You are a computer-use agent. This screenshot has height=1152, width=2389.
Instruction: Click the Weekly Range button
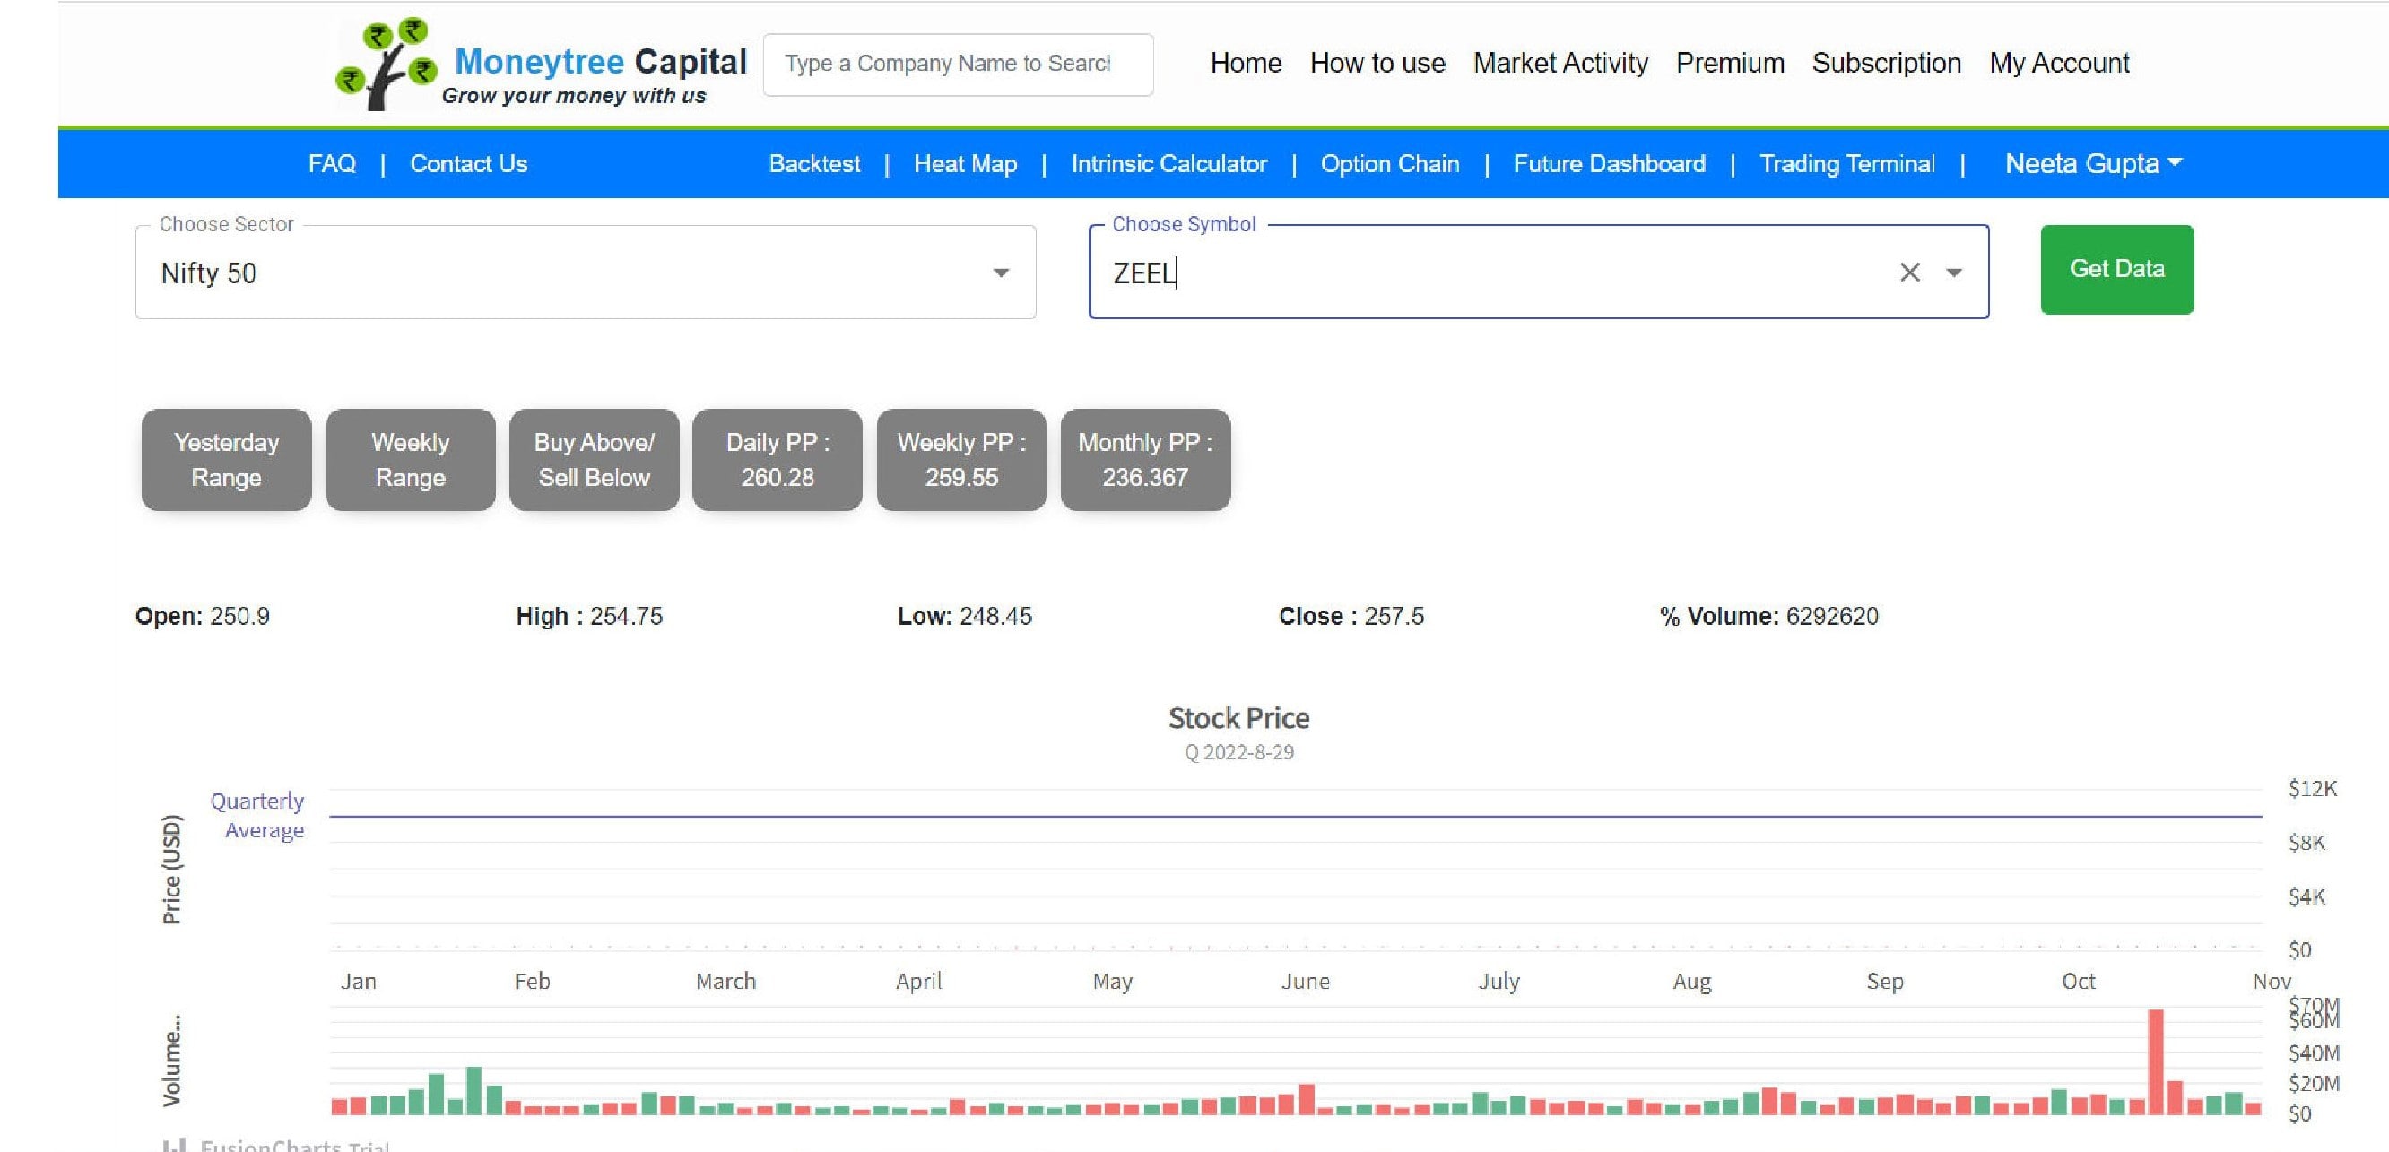click(x=410, y=460)
